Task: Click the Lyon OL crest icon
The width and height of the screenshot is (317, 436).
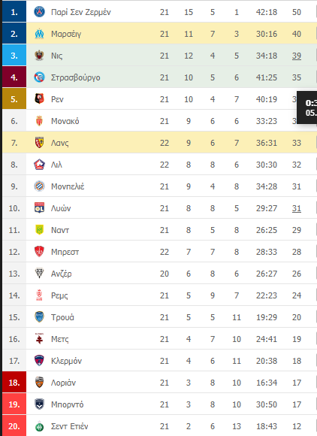Action: (40, 208)
